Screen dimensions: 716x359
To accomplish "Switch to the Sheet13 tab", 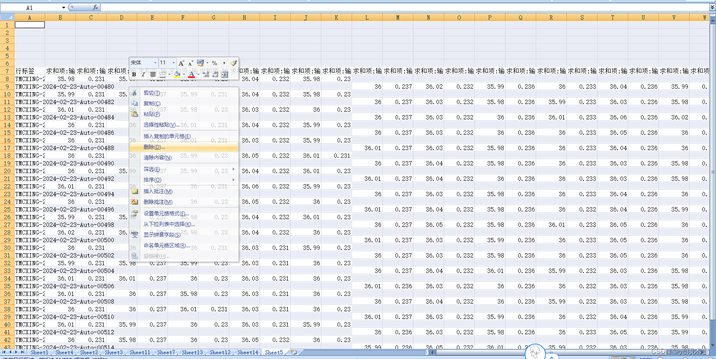I will 192,353.
